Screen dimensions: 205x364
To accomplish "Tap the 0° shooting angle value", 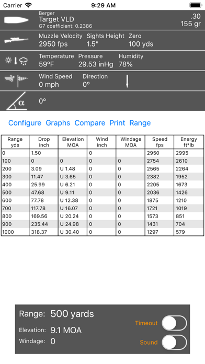I will tap(42, 101).
